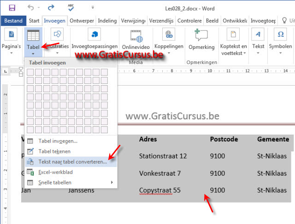This screenshot has width=295, height=224.
Task: Collapse the Tabel dropdown arrow
Action: (33, 54)
